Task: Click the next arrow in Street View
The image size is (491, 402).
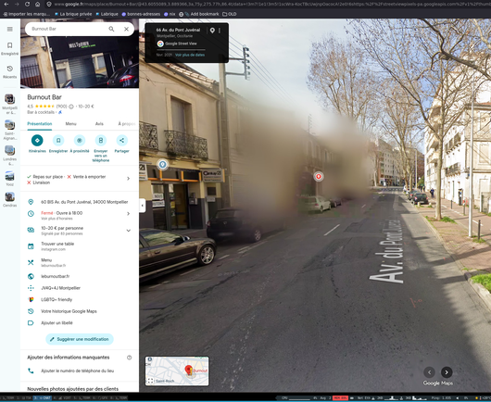Action: tap(447, 372)
